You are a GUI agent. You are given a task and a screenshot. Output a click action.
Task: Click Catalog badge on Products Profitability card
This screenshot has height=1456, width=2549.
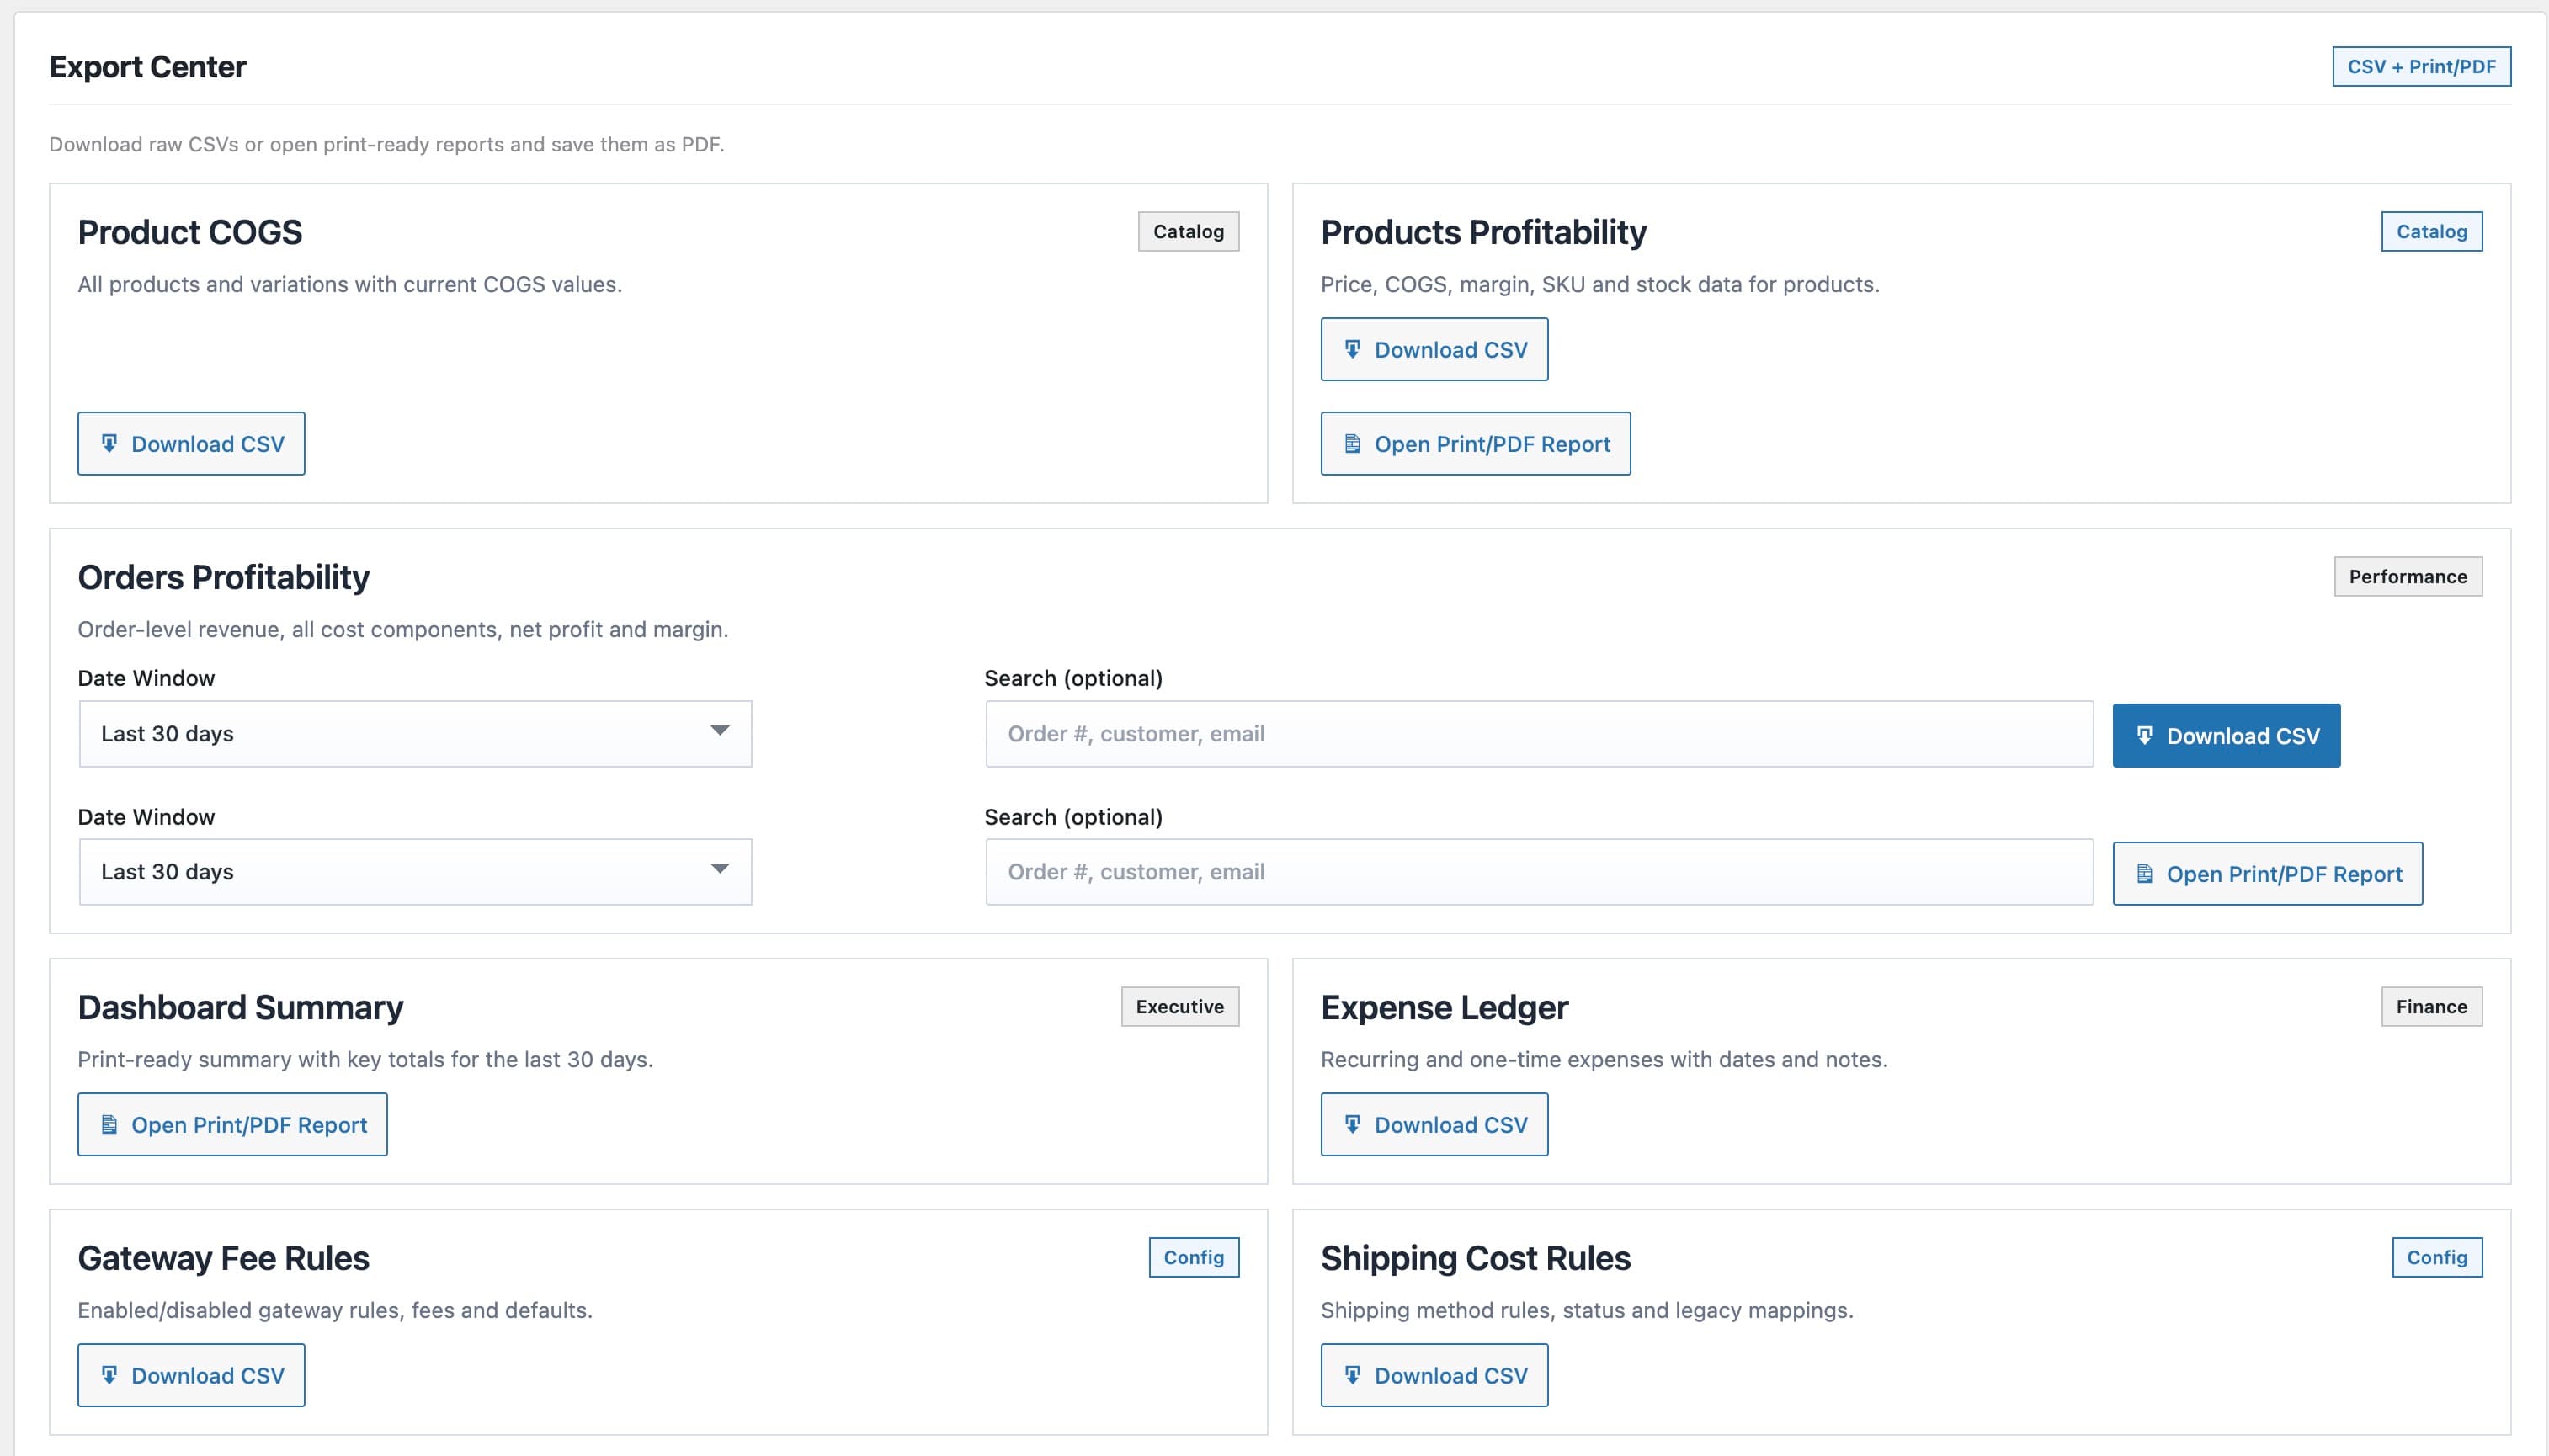tap(2431, 231)
